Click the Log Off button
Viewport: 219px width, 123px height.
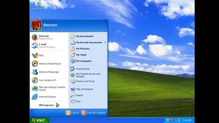pos(72,113)
